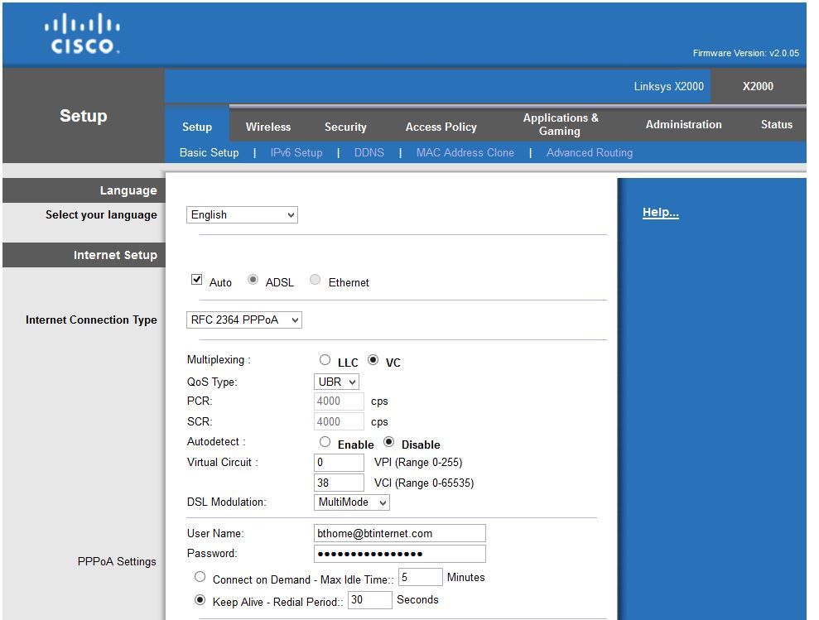Viewport: 819px width, 620px height.
Task: Click the PPPoA Settings label
Action: click(117, 561)
